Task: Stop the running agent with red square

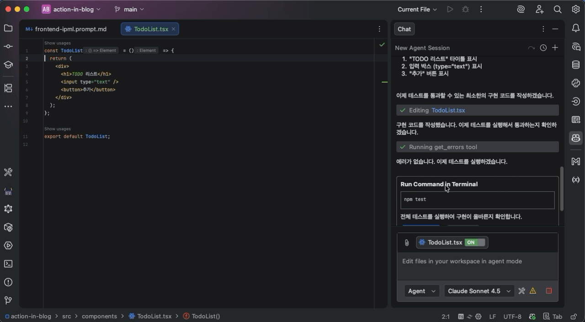Action: 549,291
